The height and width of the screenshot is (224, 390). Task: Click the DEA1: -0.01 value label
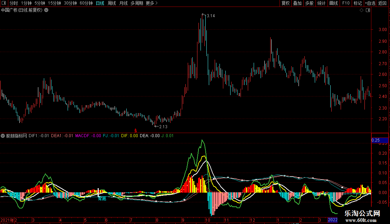(62, 136)
